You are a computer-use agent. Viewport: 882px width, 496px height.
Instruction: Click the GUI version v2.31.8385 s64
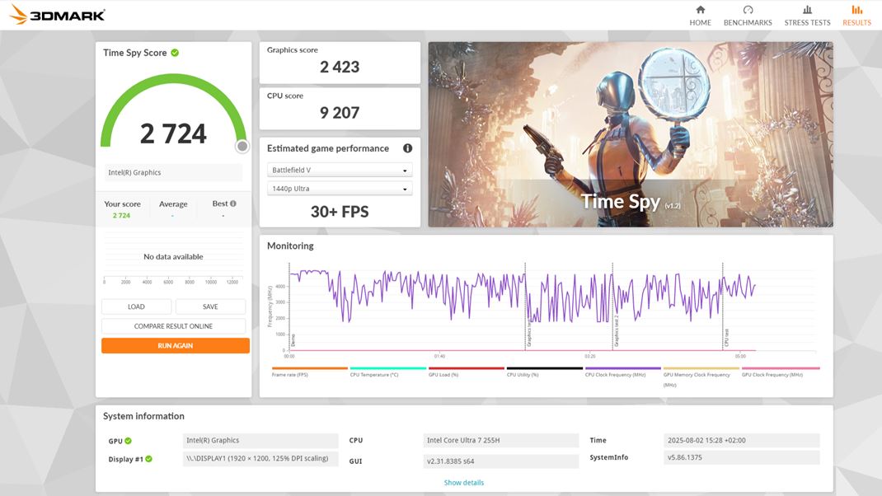(500, 461)
